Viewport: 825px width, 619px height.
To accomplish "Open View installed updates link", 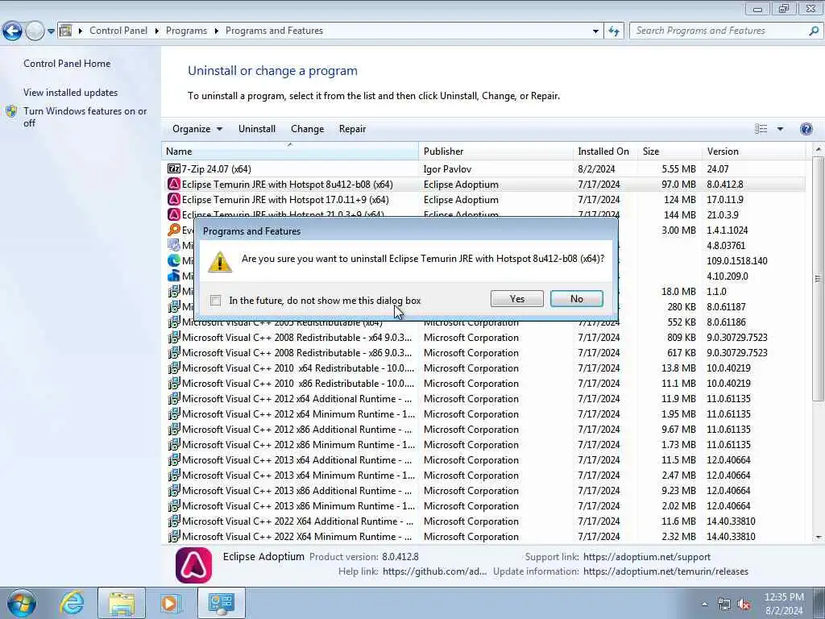I will pos(71,93).
